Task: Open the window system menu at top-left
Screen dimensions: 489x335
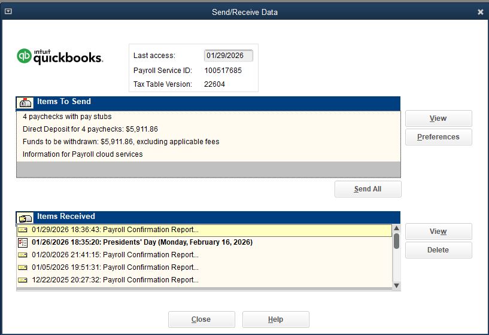Action: pyautogui.click(x=8, y=11)
